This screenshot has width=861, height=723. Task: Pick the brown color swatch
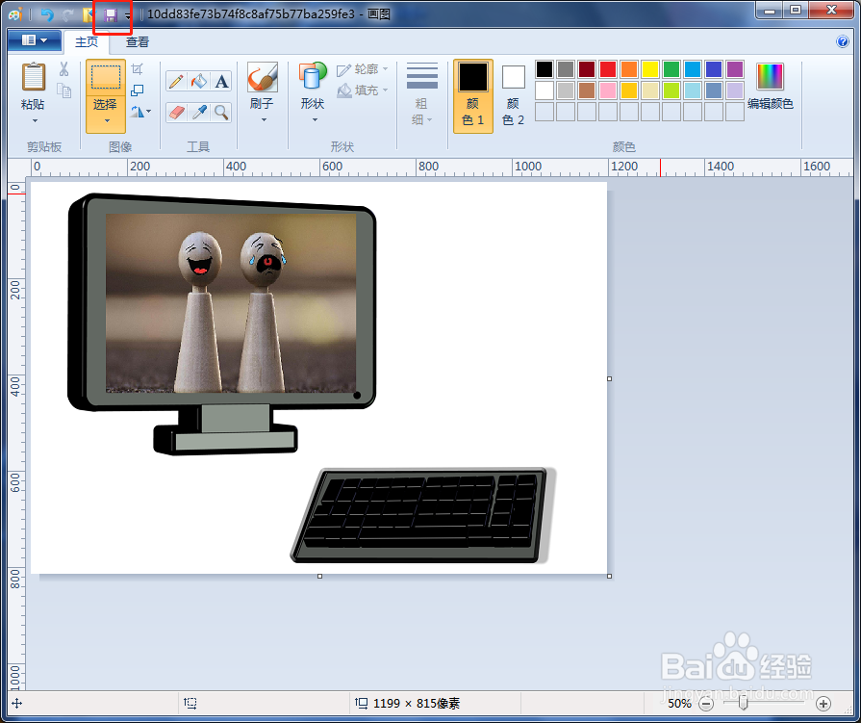click(x=587, y=90)
